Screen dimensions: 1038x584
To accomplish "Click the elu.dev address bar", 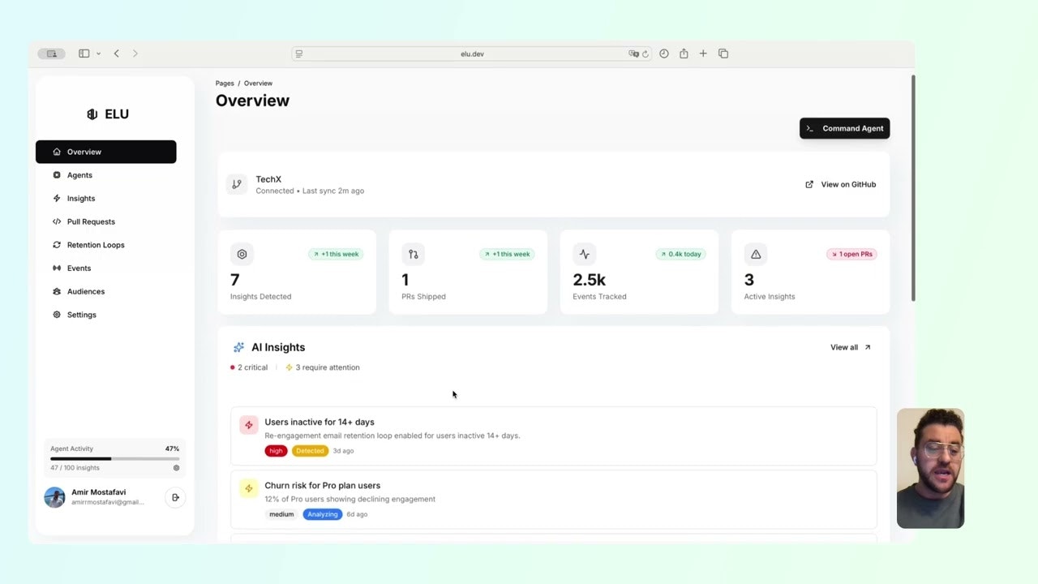I will click(472, 54).
